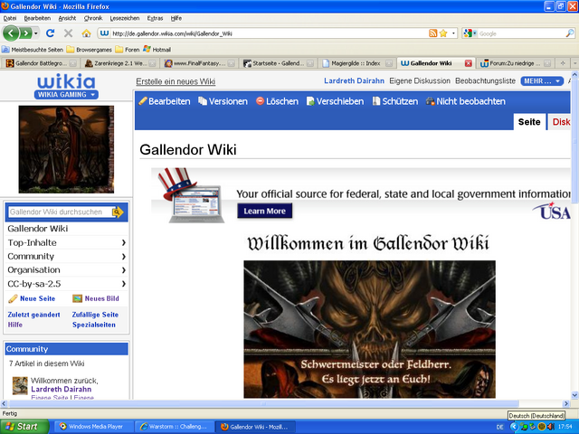Click the wikia logo
This screenshot has width=579, height=434.
66,82
